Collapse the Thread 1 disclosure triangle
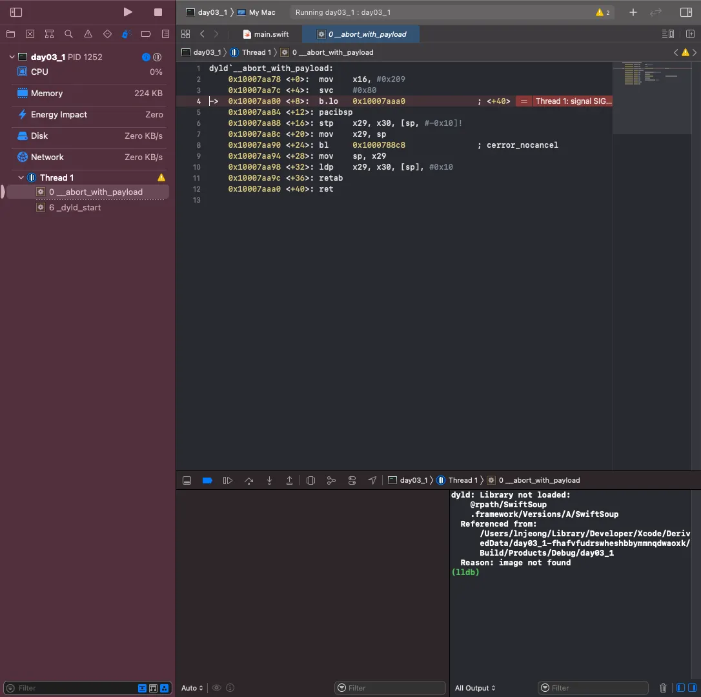 tap(21, 177)
